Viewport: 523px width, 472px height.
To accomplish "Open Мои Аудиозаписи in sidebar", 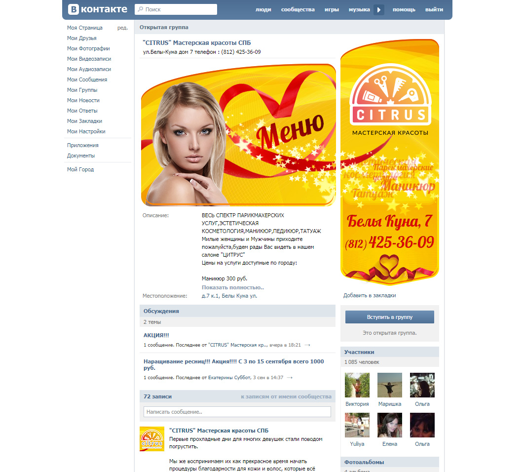I will point(89,69).
